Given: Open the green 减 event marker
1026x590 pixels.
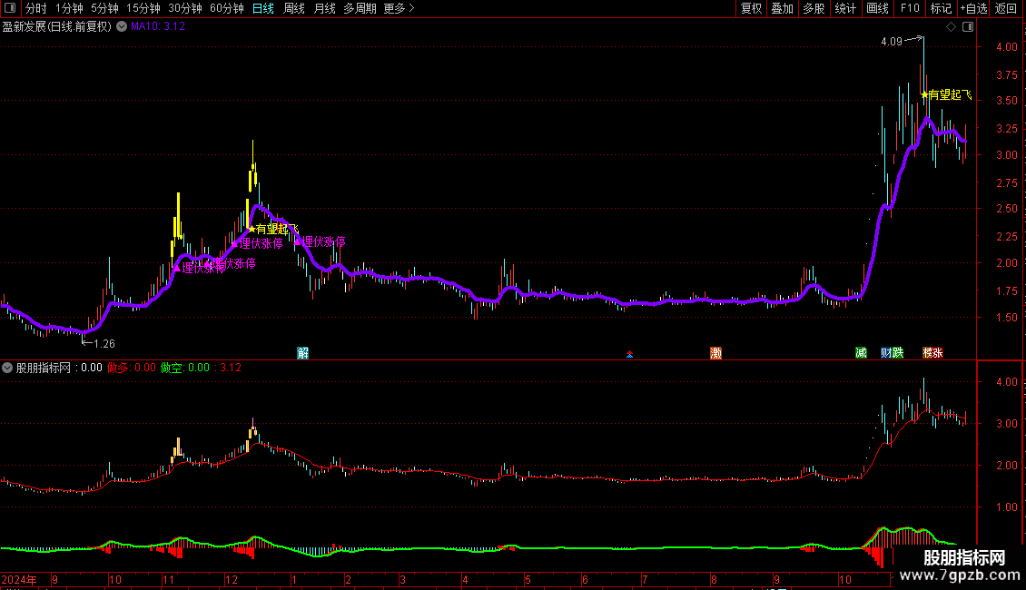Looking at the screenshot, I should (861, 353).
